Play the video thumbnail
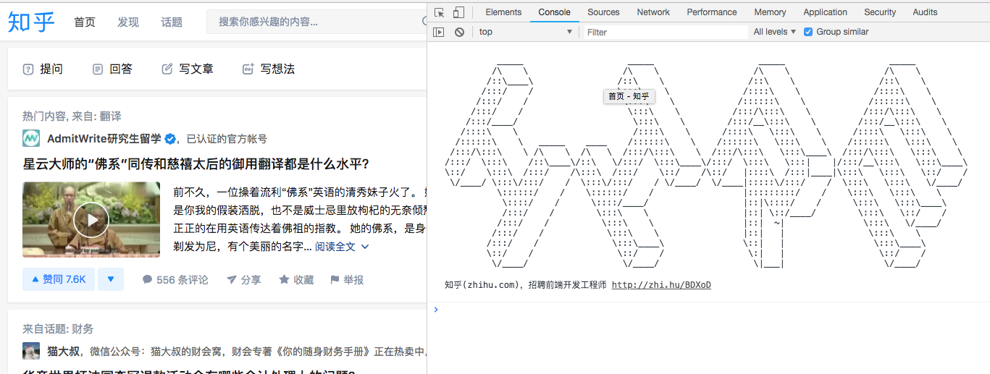The image size is (990, 374). (x=91, y=220)
